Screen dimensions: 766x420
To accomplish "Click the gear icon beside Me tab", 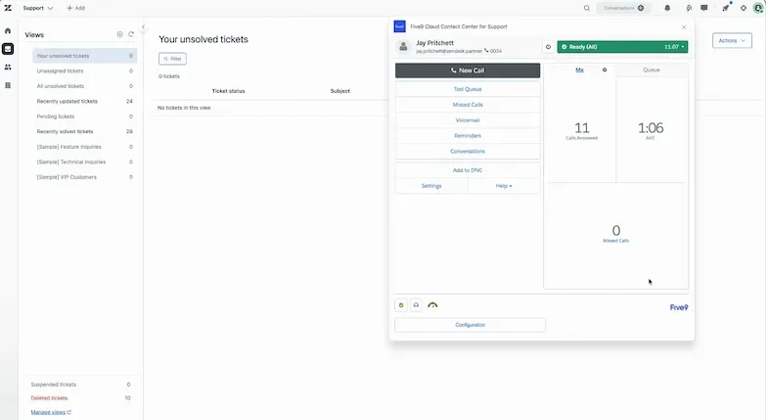I will tap(605, 70).
